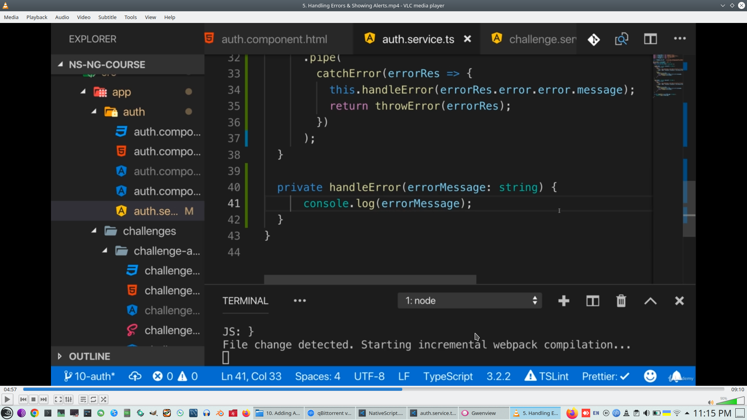The width and height of the screenshot is (747, 420).
Task: Open extended settings equalizer icon
Action: [x=68, y=399]
